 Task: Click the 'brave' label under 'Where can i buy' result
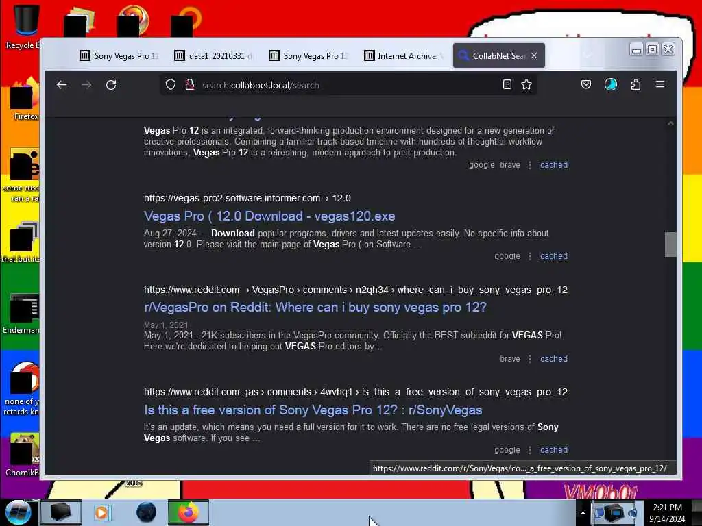(510, 359)
